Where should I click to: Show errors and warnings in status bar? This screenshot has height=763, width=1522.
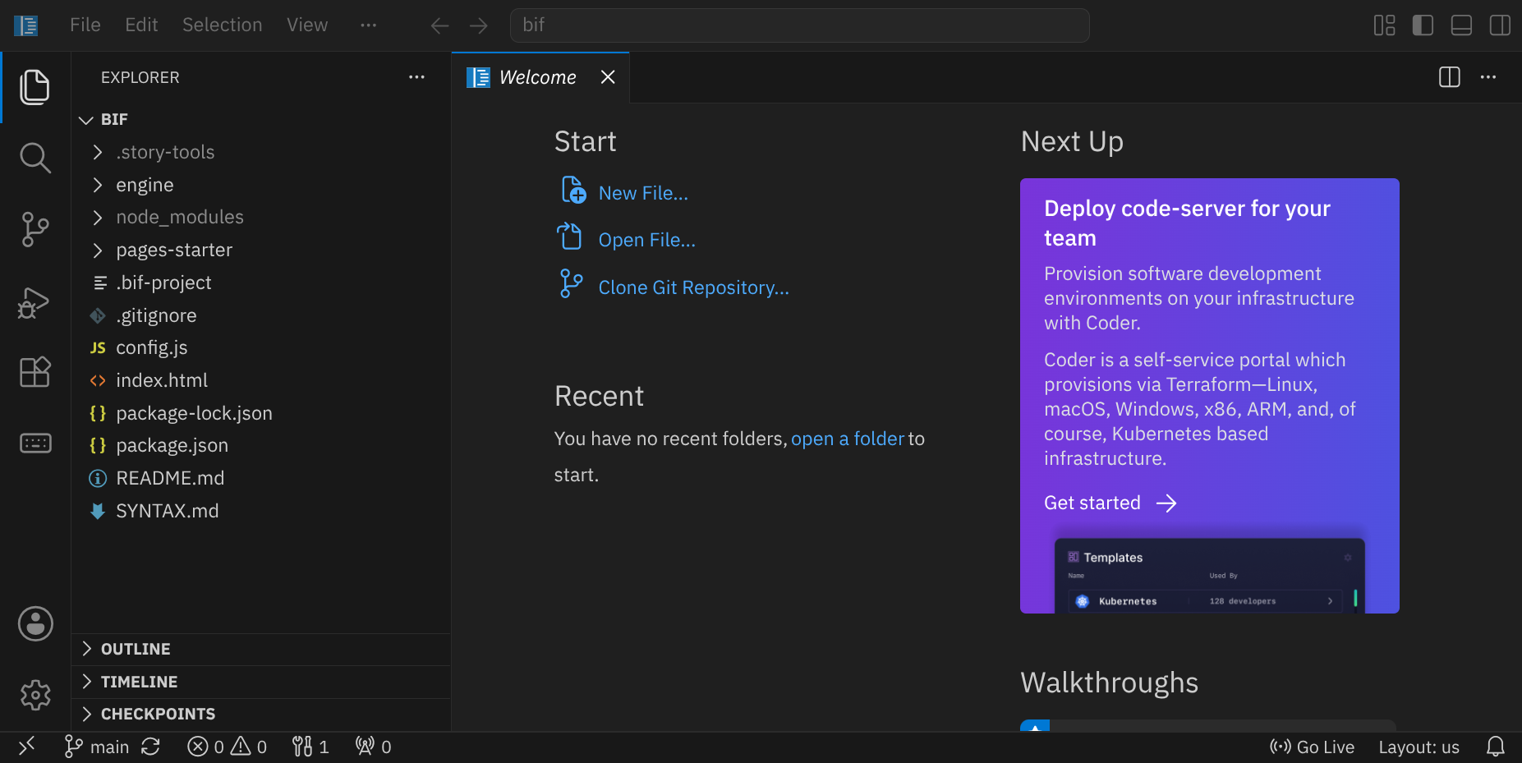pyautogui.click(x=228, y=747)
